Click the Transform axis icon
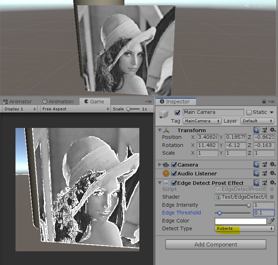Viewport: 278px width, 265px height. click(166, 130)
